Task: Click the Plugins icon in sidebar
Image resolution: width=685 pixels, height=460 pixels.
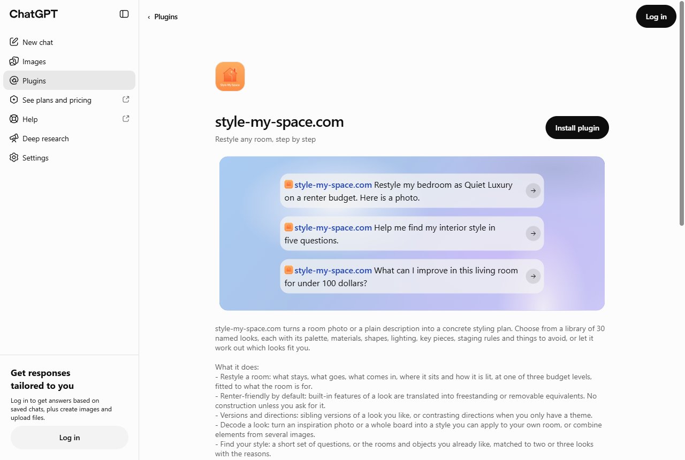Action: coord(14,80)
